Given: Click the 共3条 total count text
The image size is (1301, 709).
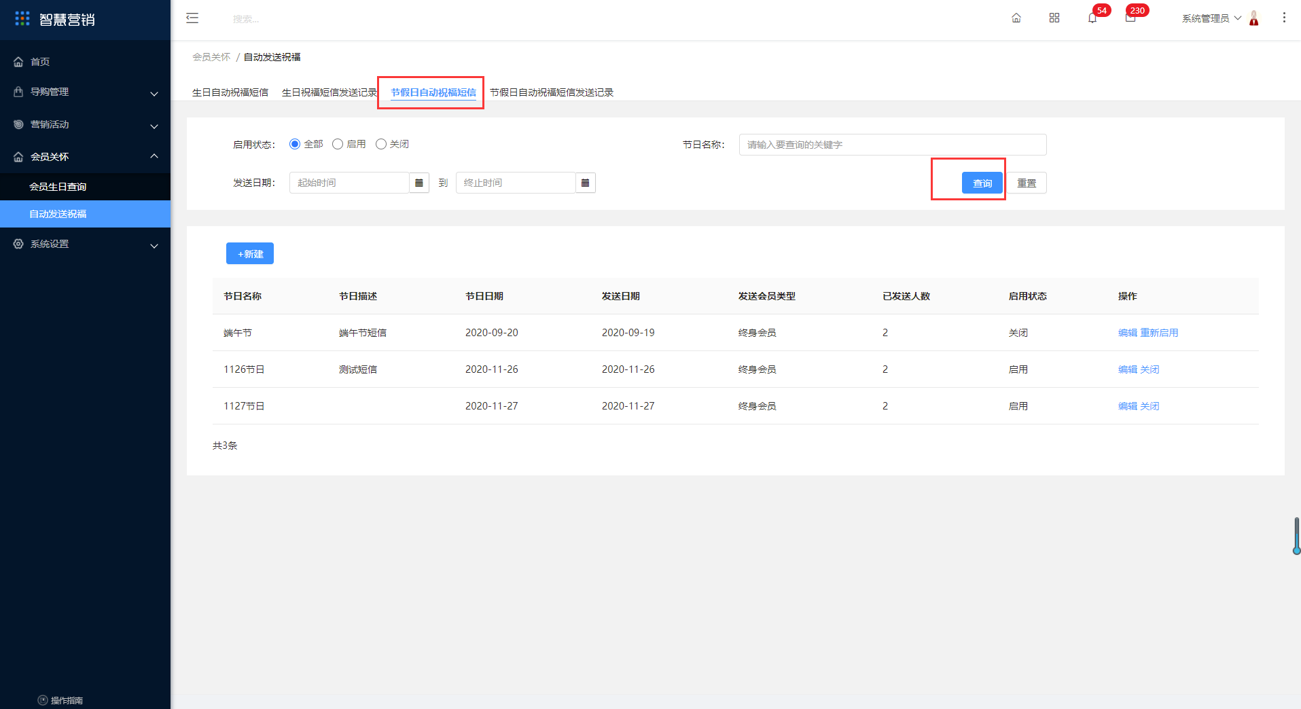Looking at the screenshot, I should click(x=225, y=446).
